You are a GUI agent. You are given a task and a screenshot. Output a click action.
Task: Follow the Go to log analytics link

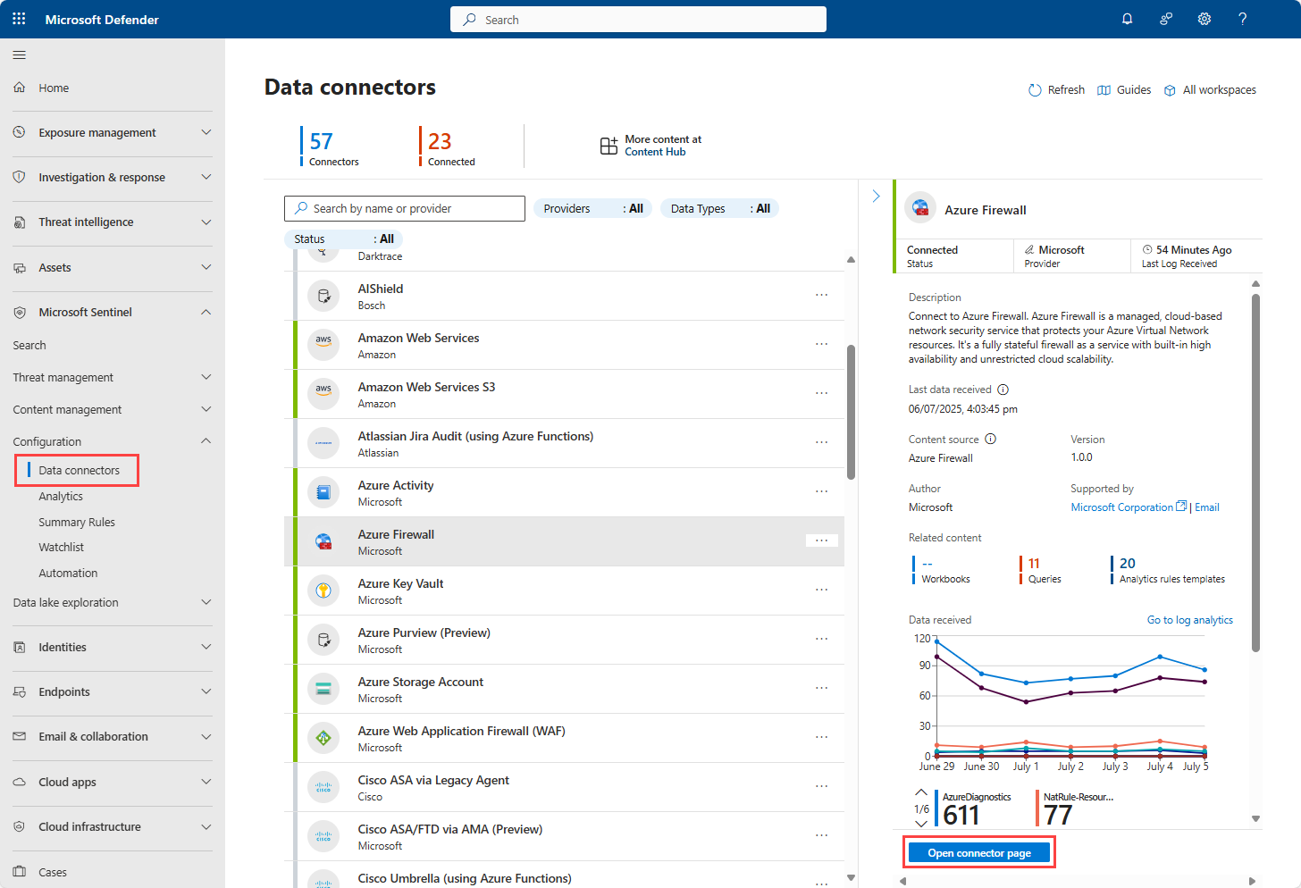point(1189,619)
